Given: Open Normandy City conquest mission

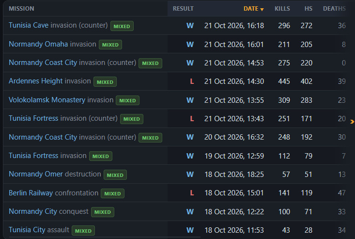Looking at the screenshot, I should (48, 211).
